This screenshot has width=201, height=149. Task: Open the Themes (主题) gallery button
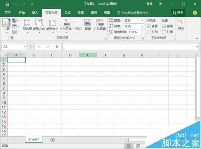point(6,26)
